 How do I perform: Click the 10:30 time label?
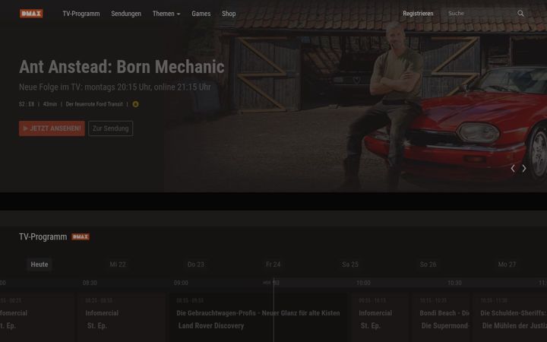tap(454, 283)
